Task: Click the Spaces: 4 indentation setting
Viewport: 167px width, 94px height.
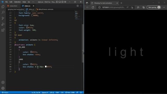Action: click(45, 92)
